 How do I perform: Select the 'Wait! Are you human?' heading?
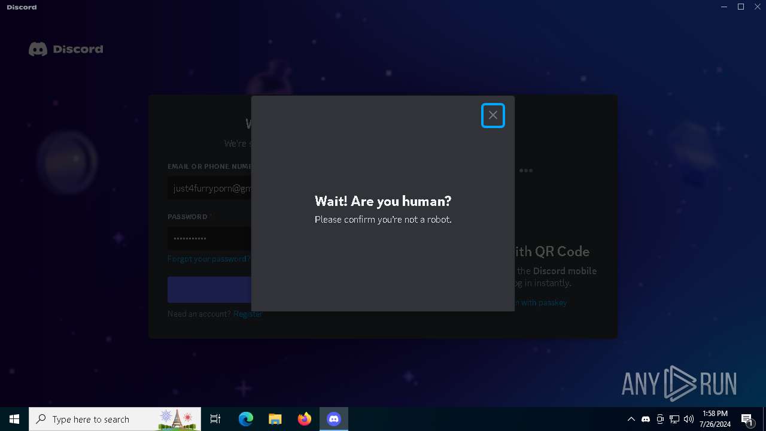pos(383,201)
